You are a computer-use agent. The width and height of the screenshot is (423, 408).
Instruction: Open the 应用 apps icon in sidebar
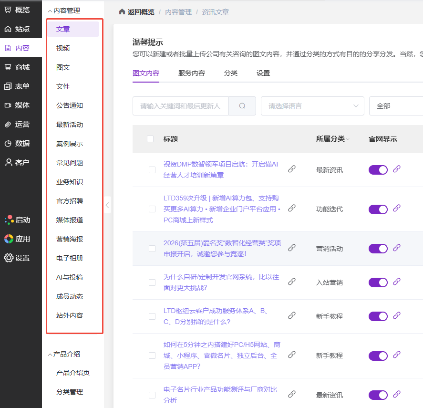coord(9,239)
